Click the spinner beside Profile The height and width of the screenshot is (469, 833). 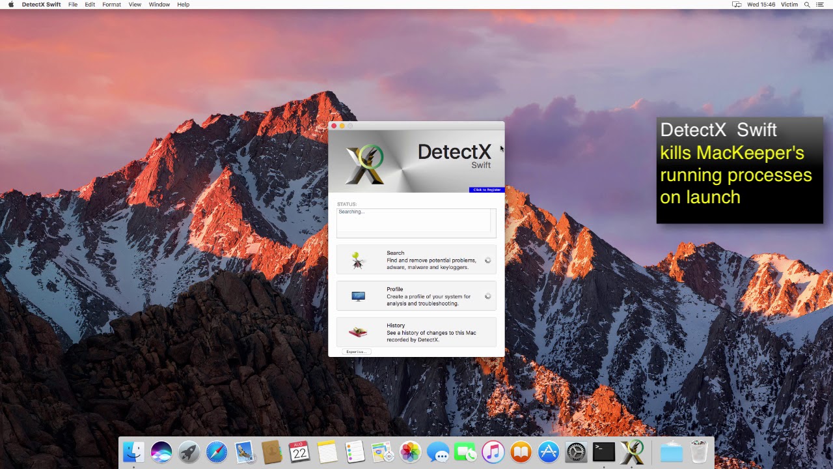point(487,296)
